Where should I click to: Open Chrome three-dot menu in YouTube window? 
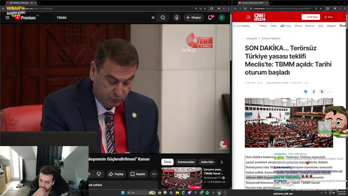pyautogui.click(x=229, y=8)
